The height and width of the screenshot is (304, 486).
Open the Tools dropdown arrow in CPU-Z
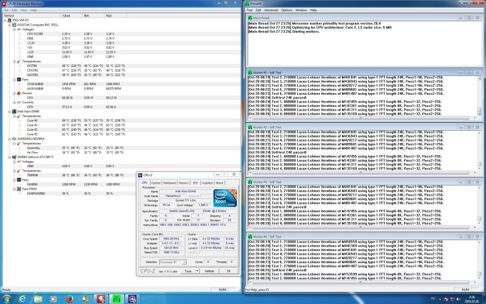197,271
